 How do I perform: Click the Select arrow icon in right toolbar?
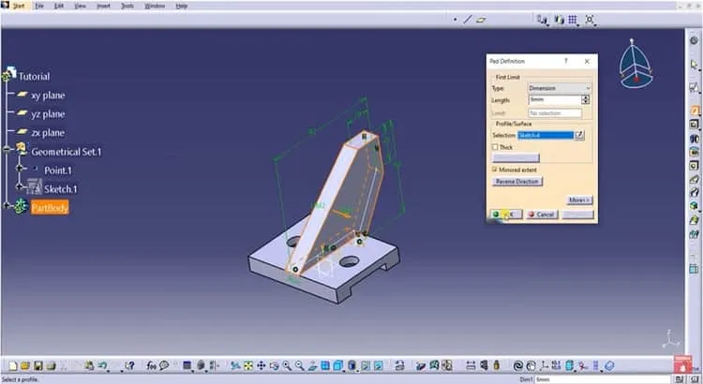click(x=694, y=65)
